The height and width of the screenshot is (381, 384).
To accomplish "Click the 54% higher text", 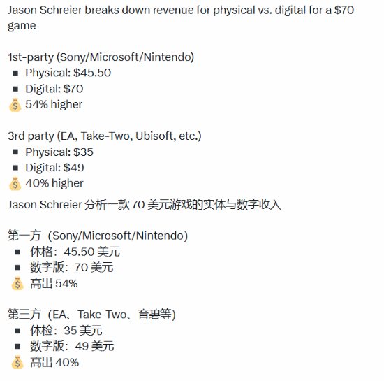I will pyautogui.click(x=54, y=105).
